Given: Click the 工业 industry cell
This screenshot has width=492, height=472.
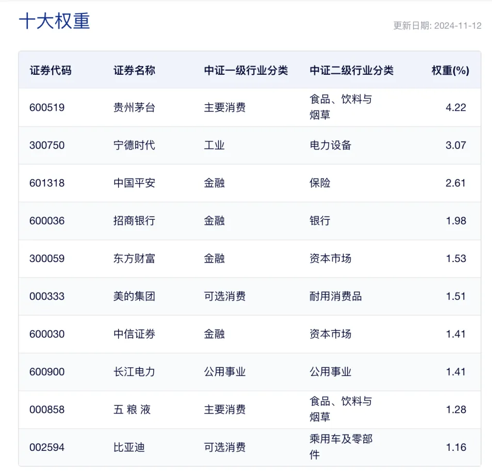Looking at the screenshot, I should click(x=215, y=145).
